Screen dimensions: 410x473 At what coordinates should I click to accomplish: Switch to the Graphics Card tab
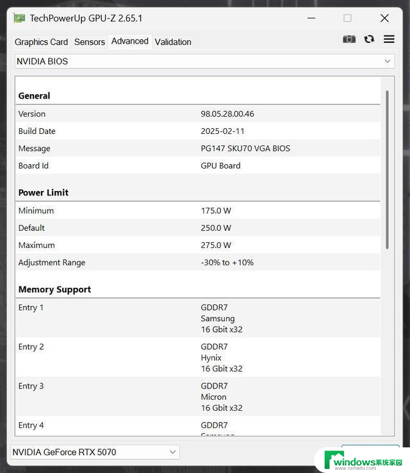pyautogui.click(x=41, y=42)
